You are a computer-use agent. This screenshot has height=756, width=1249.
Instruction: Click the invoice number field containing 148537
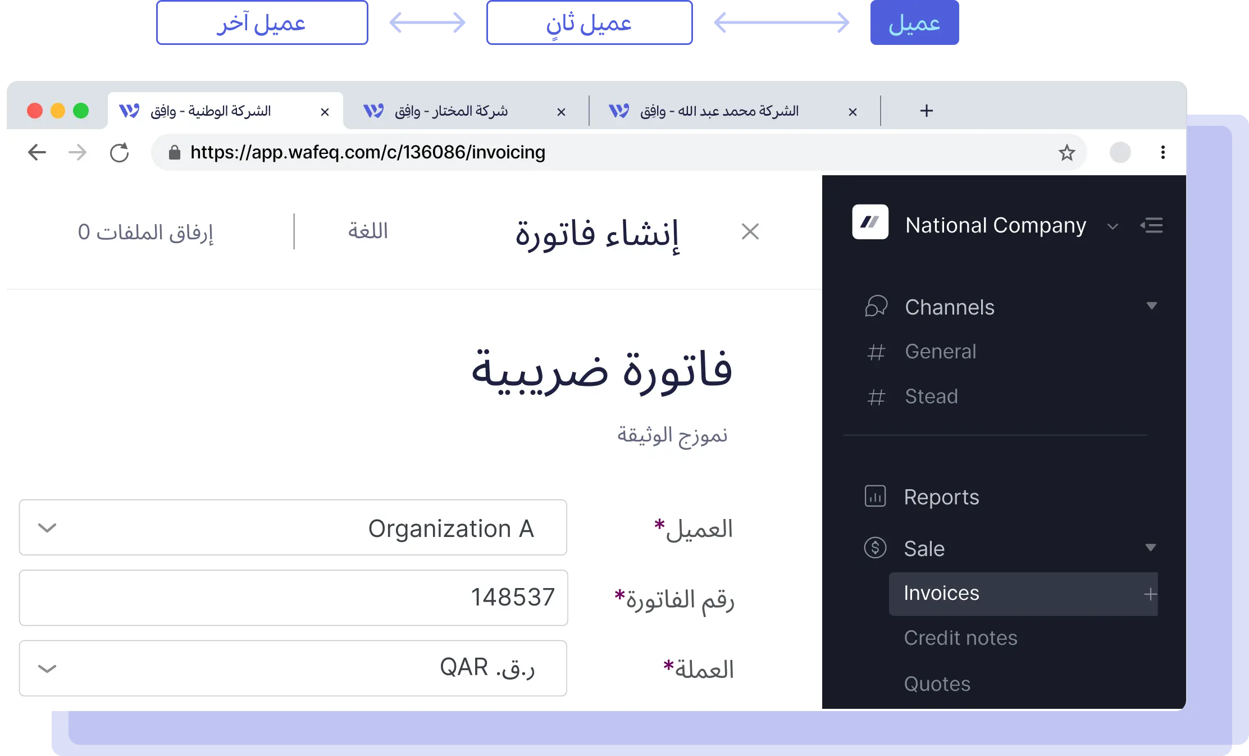293,598
